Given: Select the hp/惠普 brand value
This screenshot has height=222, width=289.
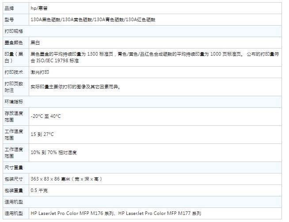Looking at the screenshot, I should pyautogui.click(x=39, y=8).
